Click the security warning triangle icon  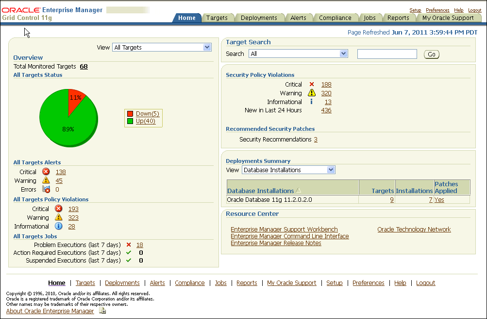click(x=312, y=93)
